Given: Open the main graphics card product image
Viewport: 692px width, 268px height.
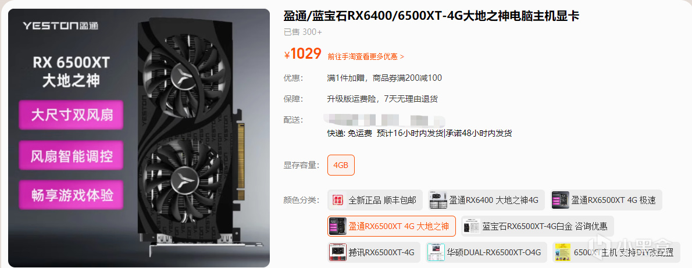Looking at the screenshot, I should point(138,138).
